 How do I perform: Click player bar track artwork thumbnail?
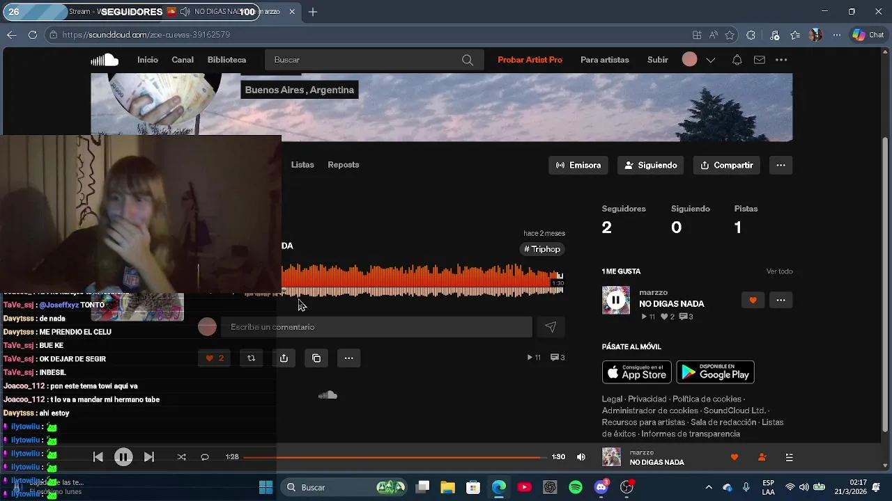611,457
